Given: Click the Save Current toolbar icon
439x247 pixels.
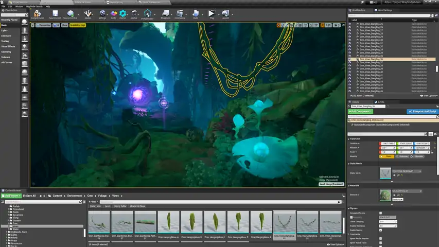Looking at the screenshot, I should (x=55, y=14).
